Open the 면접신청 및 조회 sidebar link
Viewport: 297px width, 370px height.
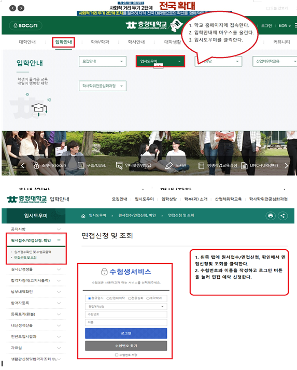[x=25, y=258]
